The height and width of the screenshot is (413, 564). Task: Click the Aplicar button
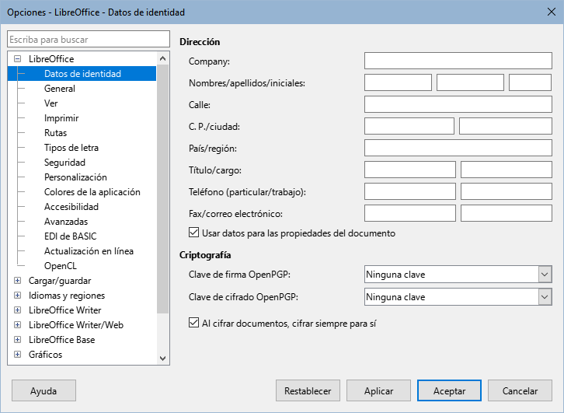click(x=378, y=390)
